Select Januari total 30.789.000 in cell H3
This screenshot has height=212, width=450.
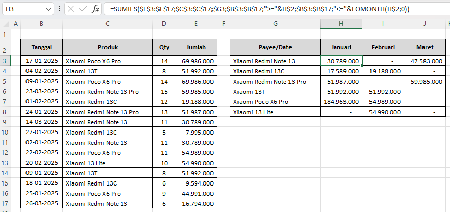coord(341,61)
